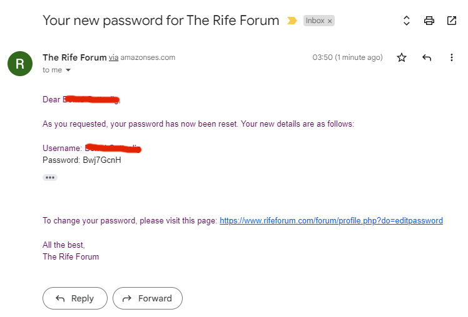Expand trimmed content with the ellipsis button
Viewport: 468px width, 317px height.
pyautogui.click(x=50, y=177)
